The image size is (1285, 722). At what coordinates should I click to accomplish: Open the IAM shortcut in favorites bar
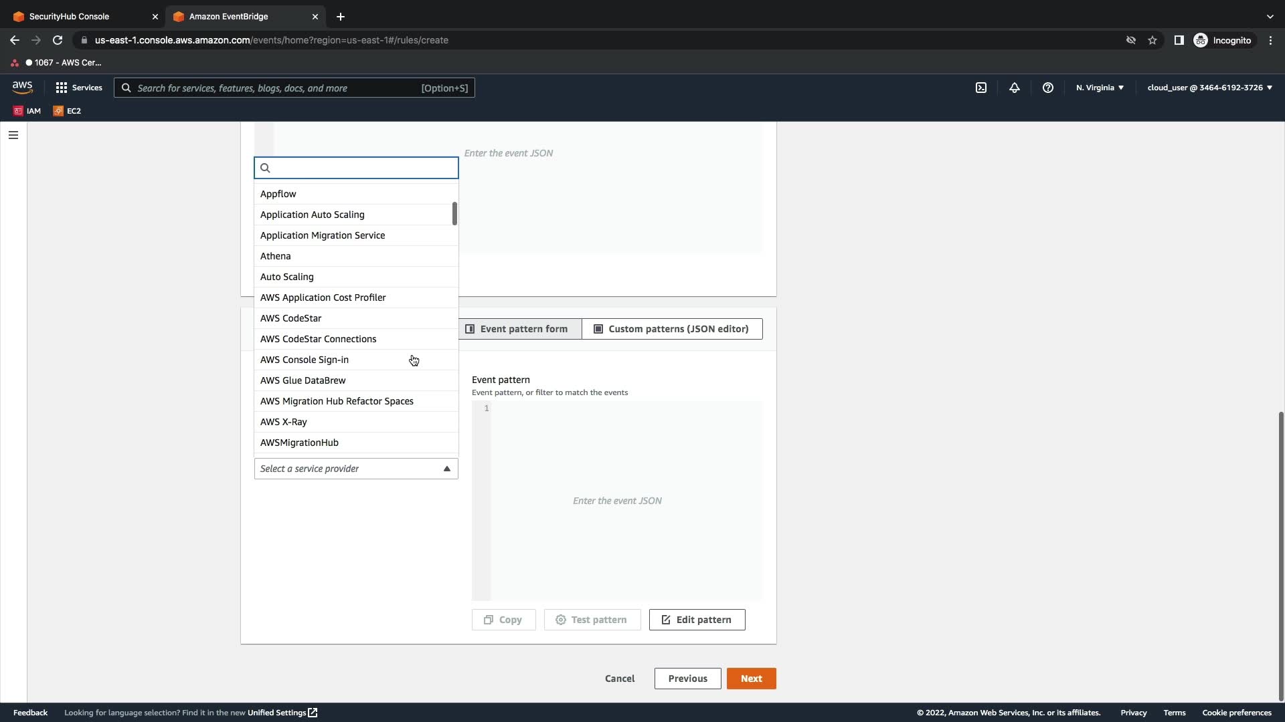click(27, 111)
